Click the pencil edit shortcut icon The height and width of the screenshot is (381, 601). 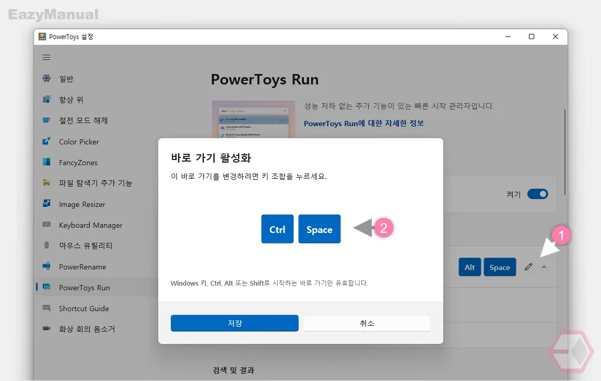click(528, 267)
